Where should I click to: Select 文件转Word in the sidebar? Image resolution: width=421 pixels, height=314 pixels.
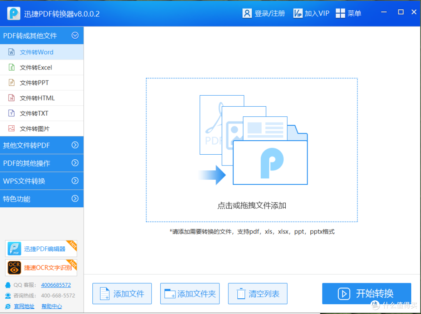pyautogui.click(x=42, y=52)
